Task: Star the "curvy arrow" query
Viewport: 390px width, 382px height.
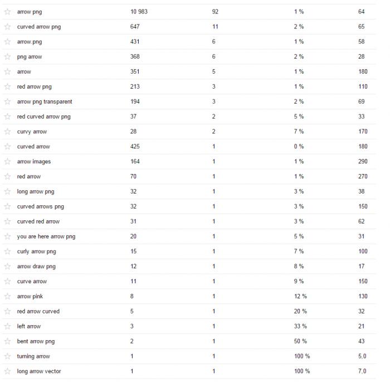Action: (x=7, y=132)
